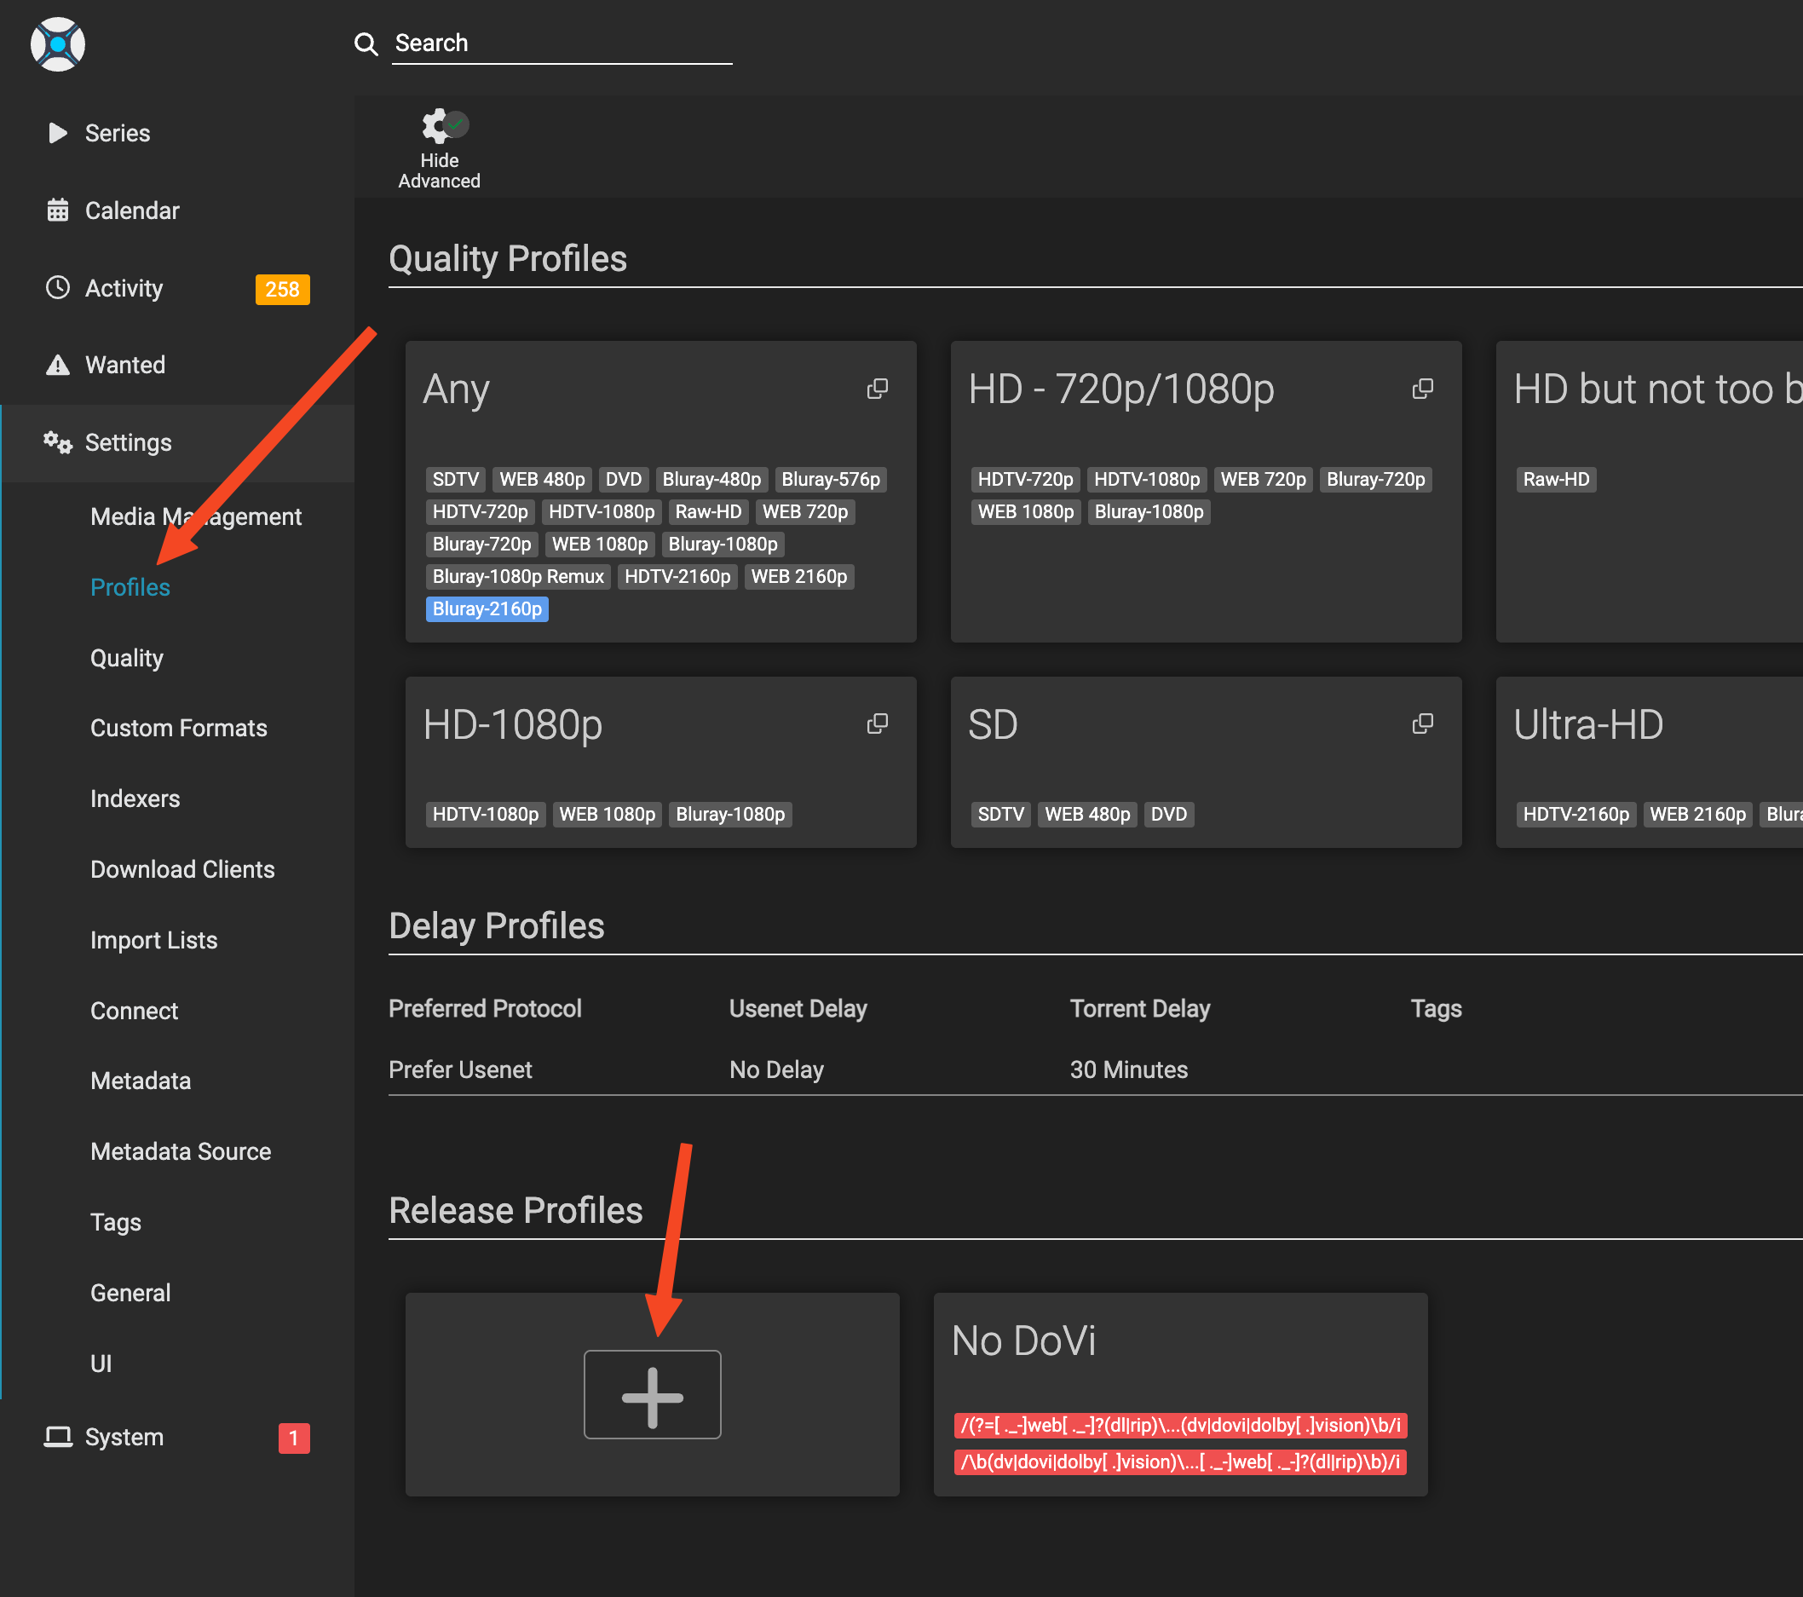Image resolution: width=1803 pixels, height=1597 pixels.
Task: Add a new release profile
Action: [652, 1395]
